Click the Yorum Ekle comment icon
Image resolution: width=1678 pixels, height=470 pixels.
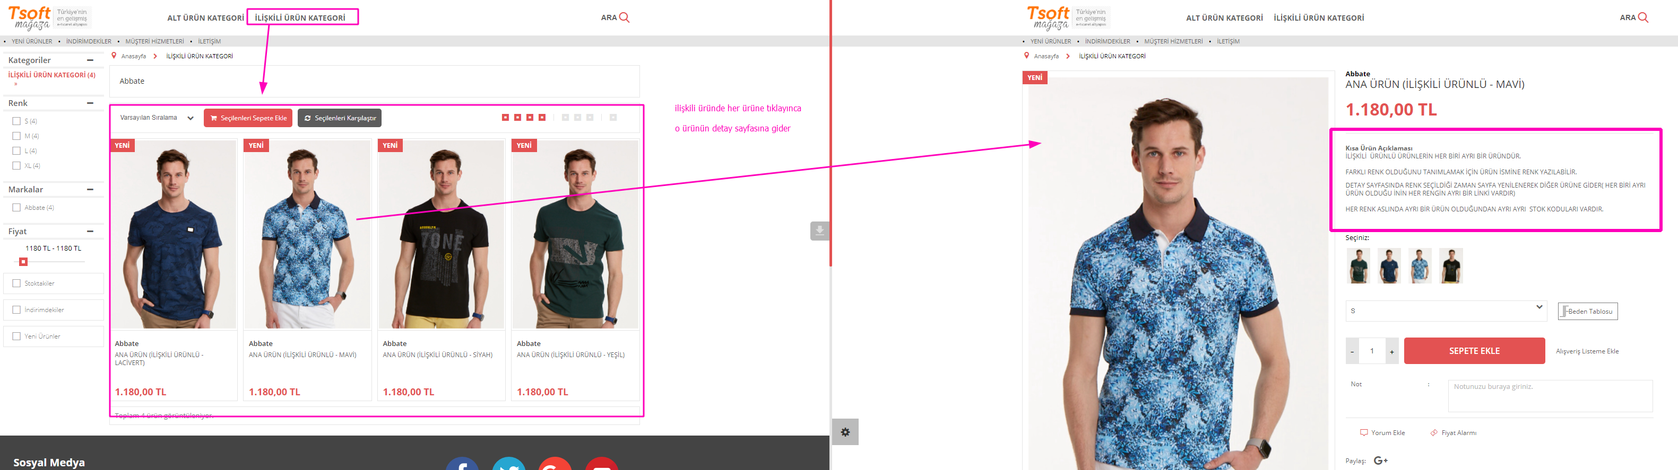point(1363,432)
